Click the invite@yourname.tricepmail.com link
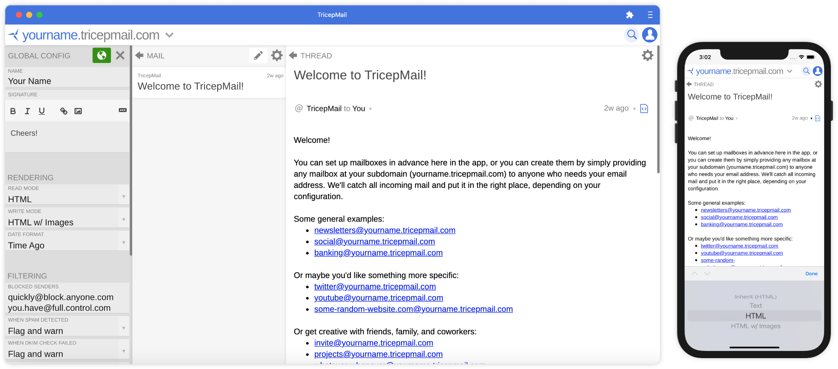This screenshot has width=838, height=369. (x=373, y=343)
